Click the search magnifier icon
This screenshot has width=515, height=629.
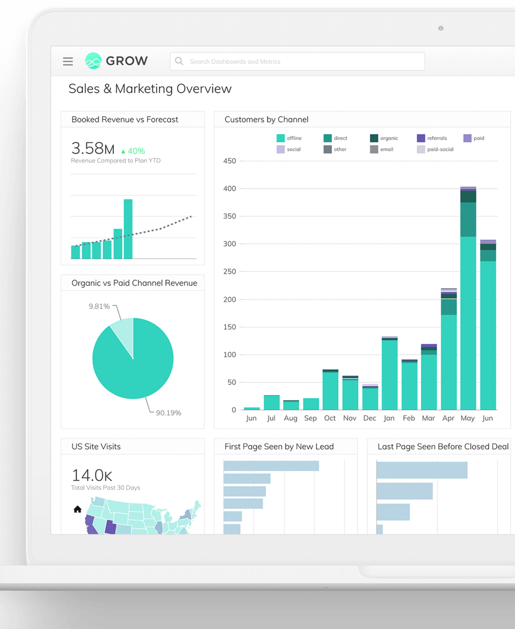pos(179,61)
